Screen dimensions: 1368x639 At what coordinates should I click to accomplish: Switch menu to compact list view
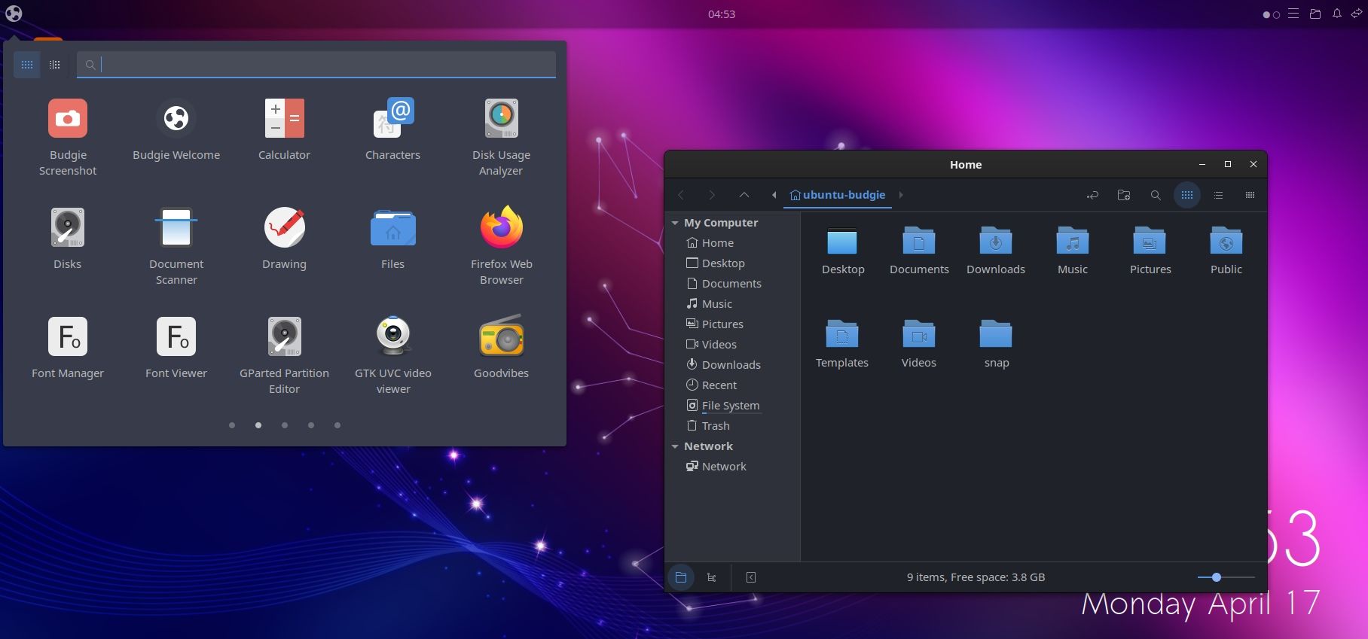pyautogui.click(x=55, y=65)
